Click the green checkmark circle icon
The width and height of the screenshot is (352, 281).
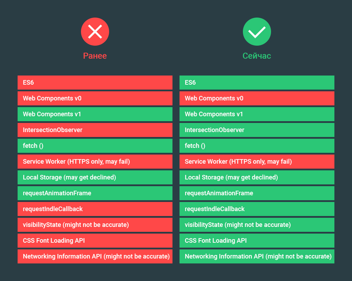pos(257,32)
